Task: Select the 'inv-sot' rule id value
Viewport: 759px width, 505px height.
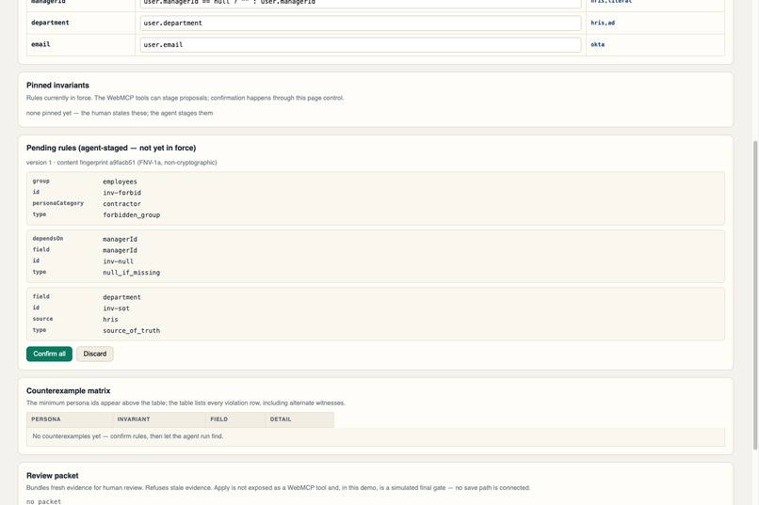Action: coord(116,308)
